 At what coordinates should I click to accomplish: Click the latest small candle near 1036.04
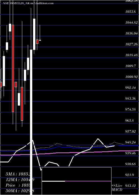[x=40, y=40]
